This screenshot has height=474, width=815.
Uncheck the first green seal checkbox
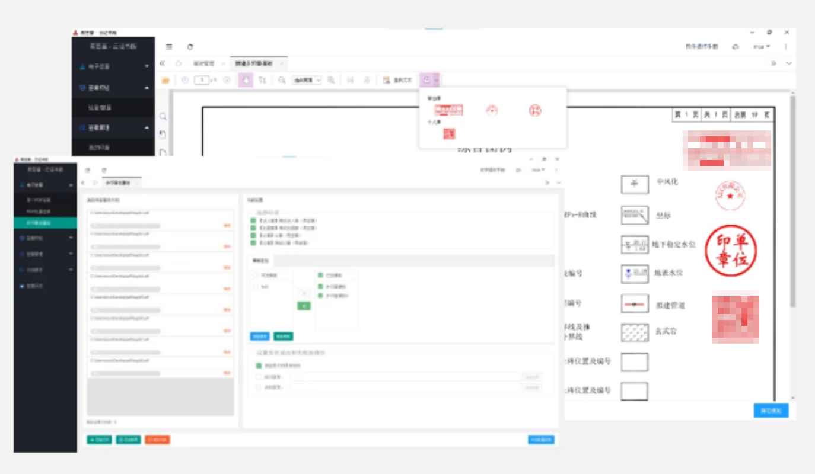253,221
